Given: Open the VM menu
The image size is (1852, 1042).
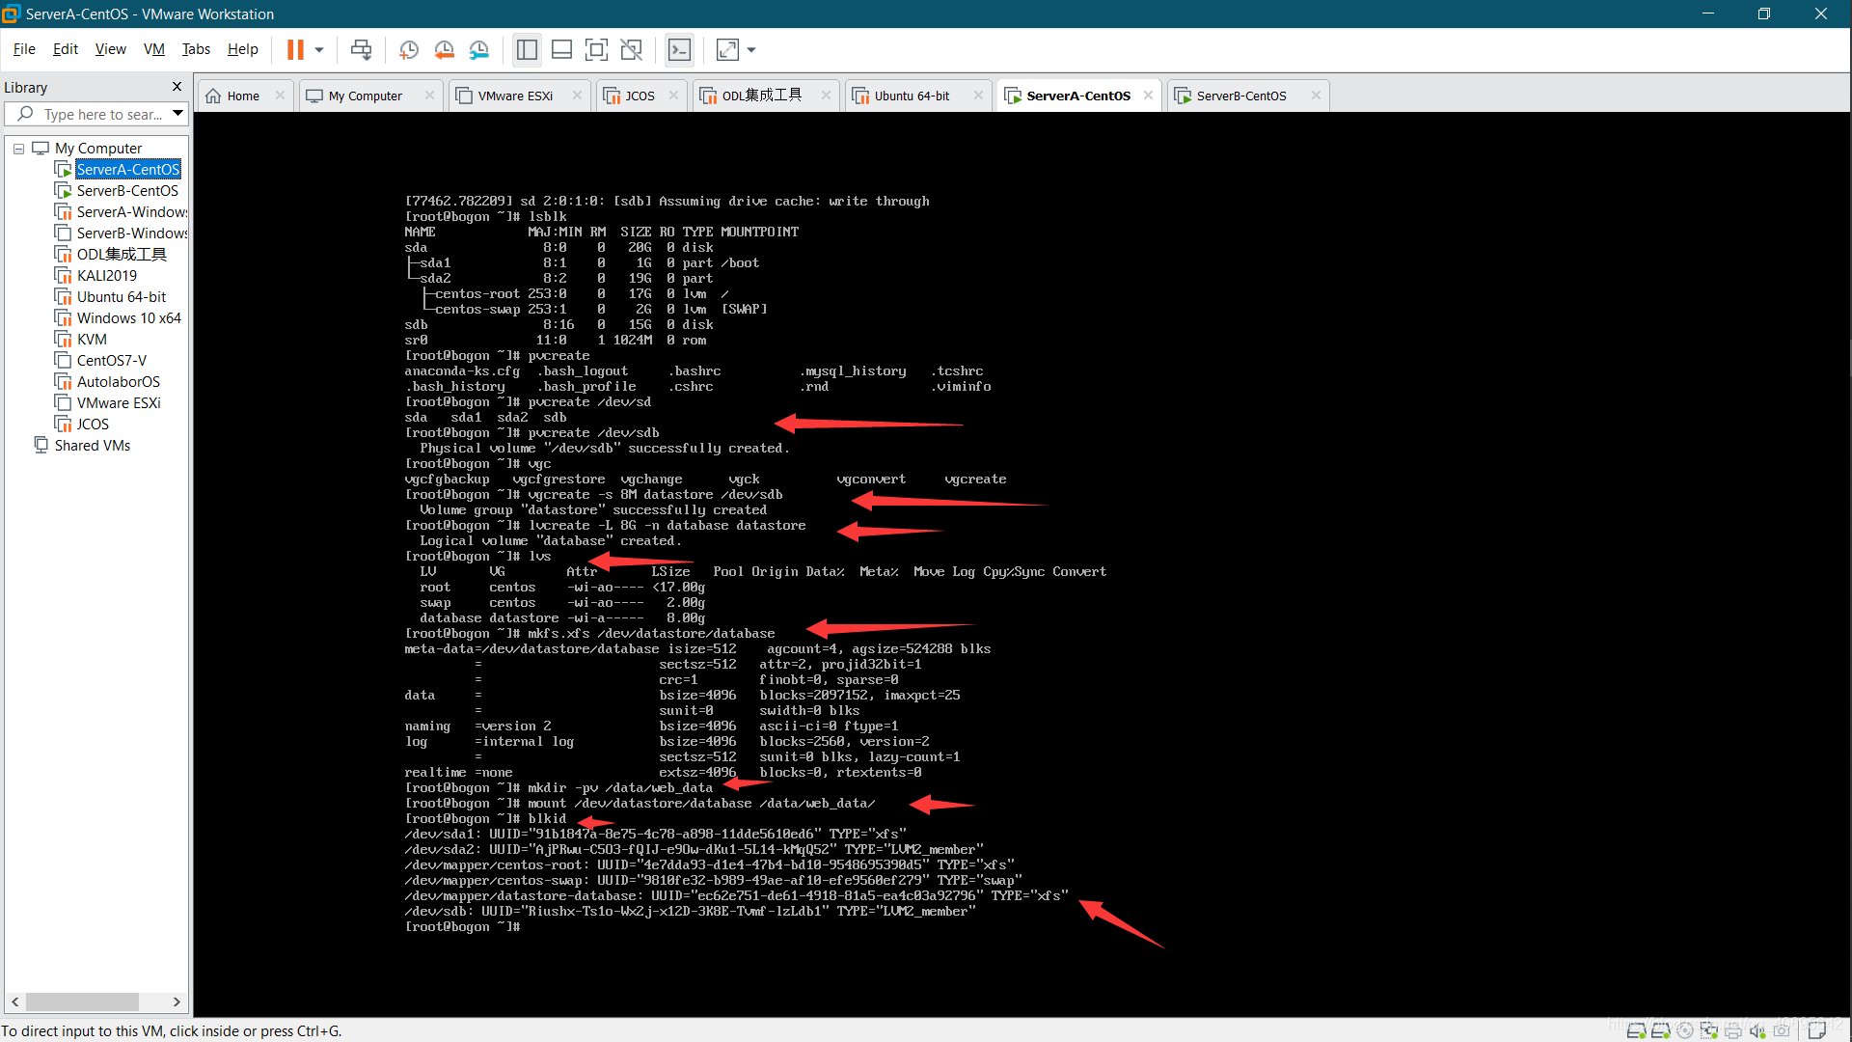Looking at the screenshot, I should tap(154, 48).
